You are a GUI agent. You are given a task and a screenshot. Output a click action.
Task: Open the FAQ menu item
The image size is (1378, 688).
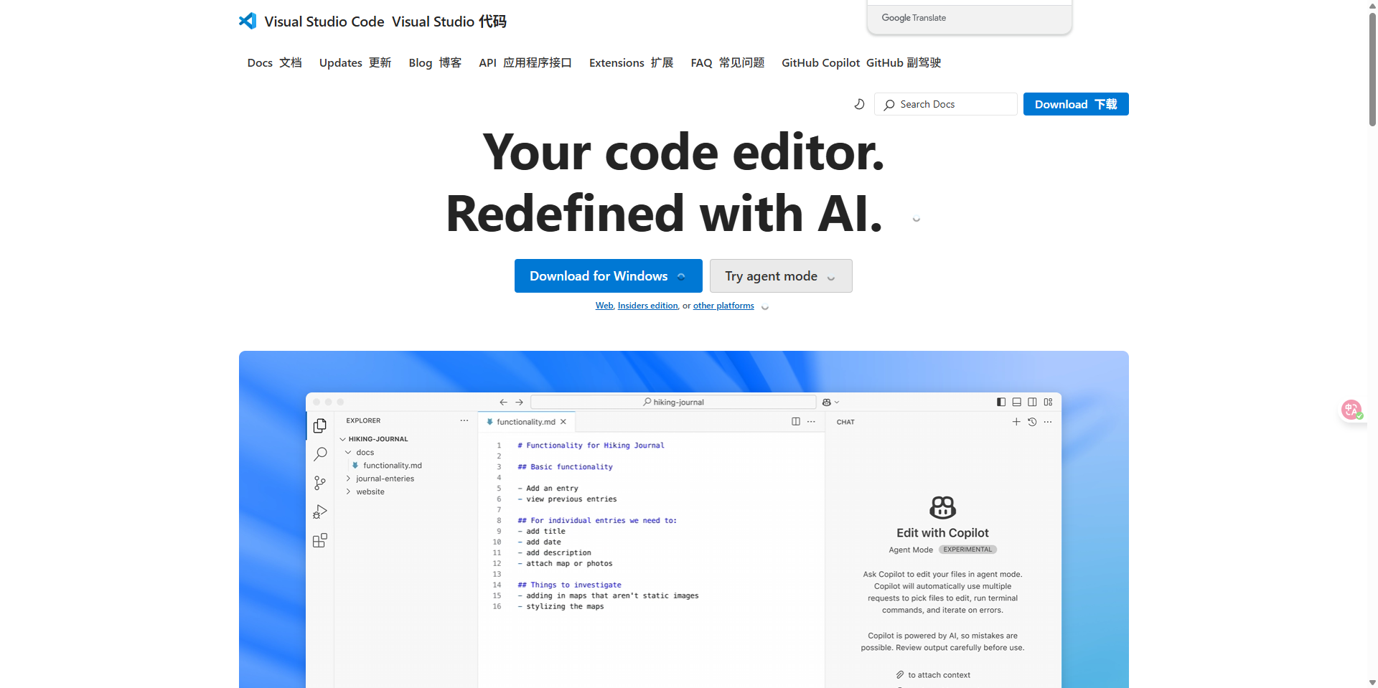(728, 63)
